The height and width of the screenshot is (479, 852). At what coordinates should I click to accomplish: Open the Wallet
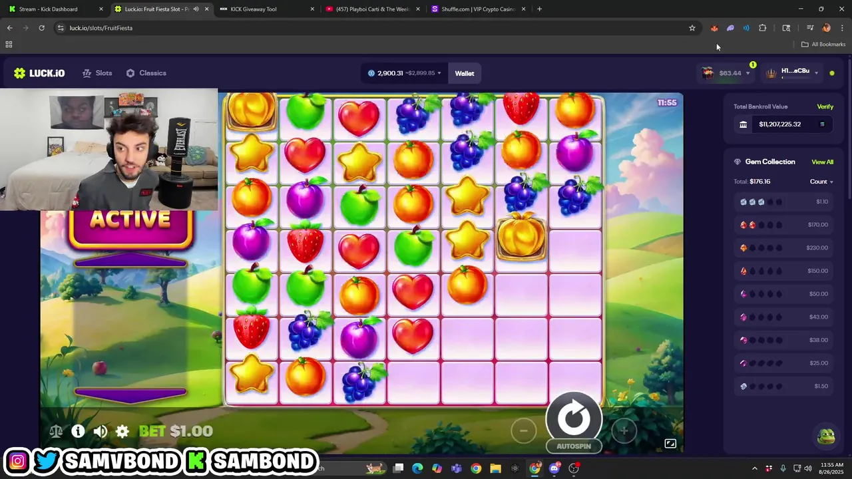click(465, 73)
